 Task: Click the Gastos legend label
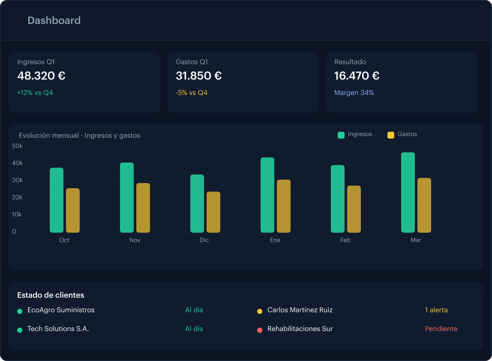pos(407,134)
